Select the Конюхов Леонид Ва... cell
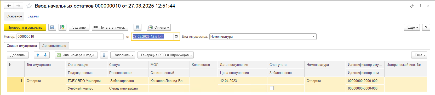This screenshot has width=435, height=95. 169,81
